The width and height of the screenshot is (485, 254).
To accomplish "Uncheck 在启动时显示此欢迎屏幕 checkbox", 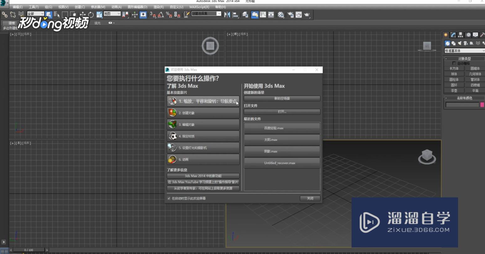I will pyautogui.click(x=169, y=198).
